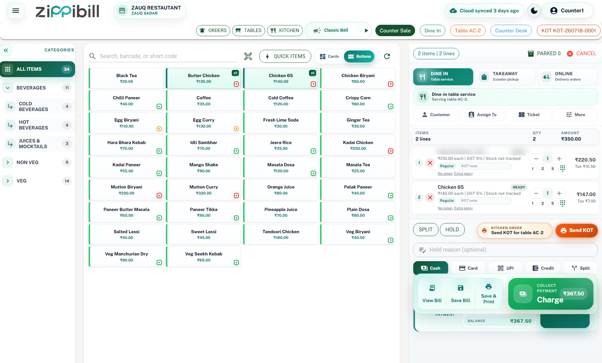
Task: Click the cloud synced status
Action: (x=484, y=10)
